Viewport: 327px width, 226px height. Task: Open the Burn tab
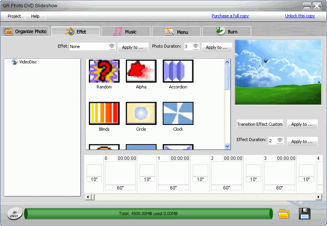tap(227, 32)
